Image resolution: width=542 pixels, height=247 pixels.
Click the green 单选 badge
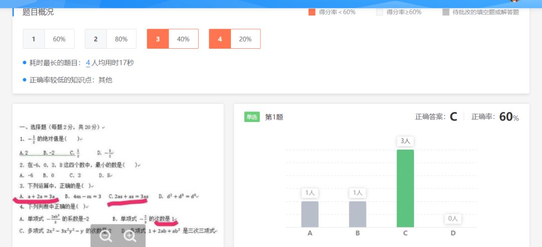[252, 117]
